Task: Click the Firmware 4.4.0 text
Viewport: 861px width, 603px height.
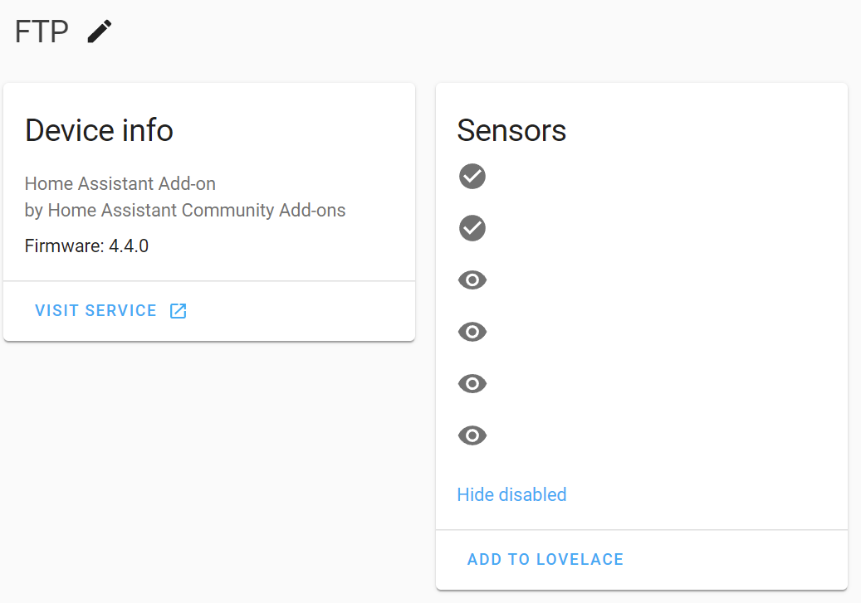Action: (86, 246)
